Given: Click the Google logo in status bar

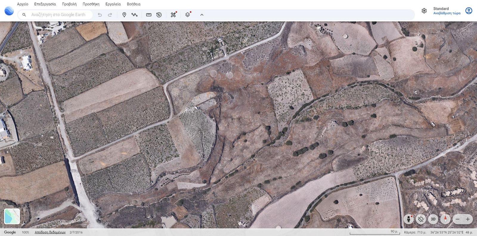Looking at the screenshot, I should pyautogui.click(x=10, y=232).
